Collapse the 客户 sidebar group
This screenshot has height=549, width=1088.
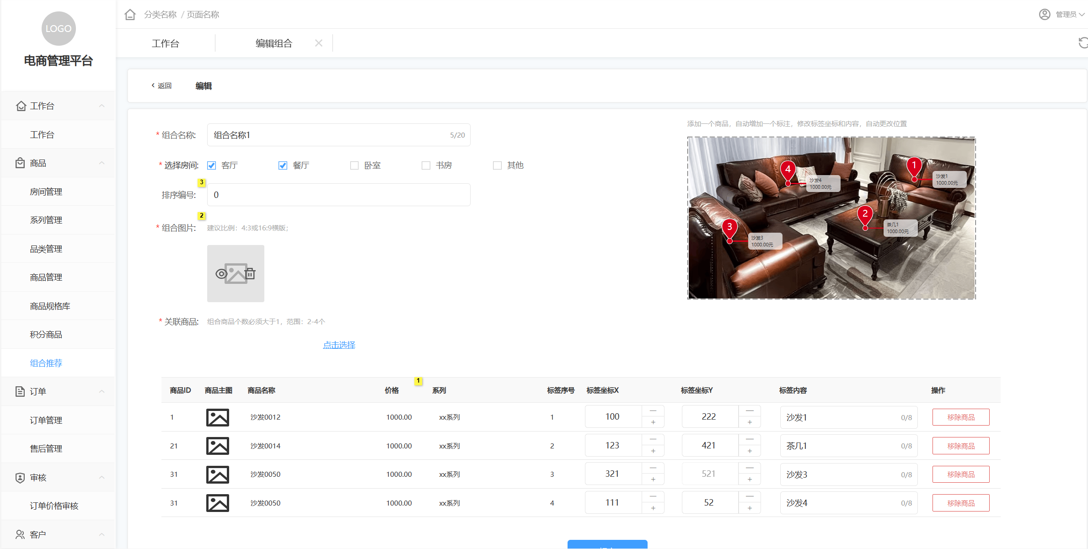coord(102,534)
